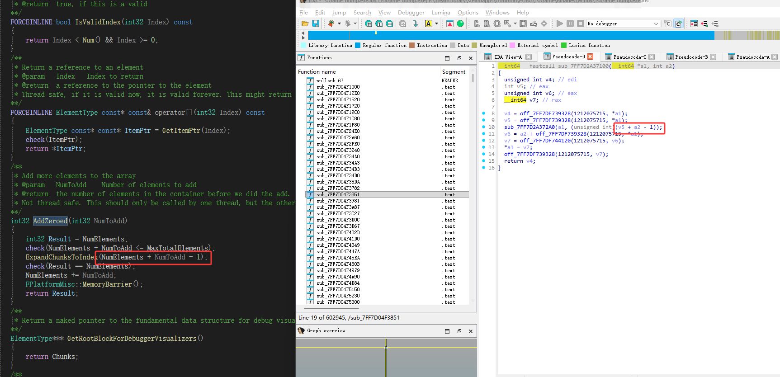
Task: Click the green circle toolbar icon
Action: tap(460, 24)
